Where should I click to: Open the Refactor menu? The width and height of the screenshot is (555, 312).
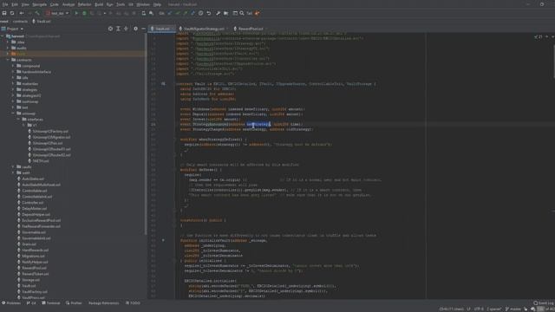(x=84, y=4)
